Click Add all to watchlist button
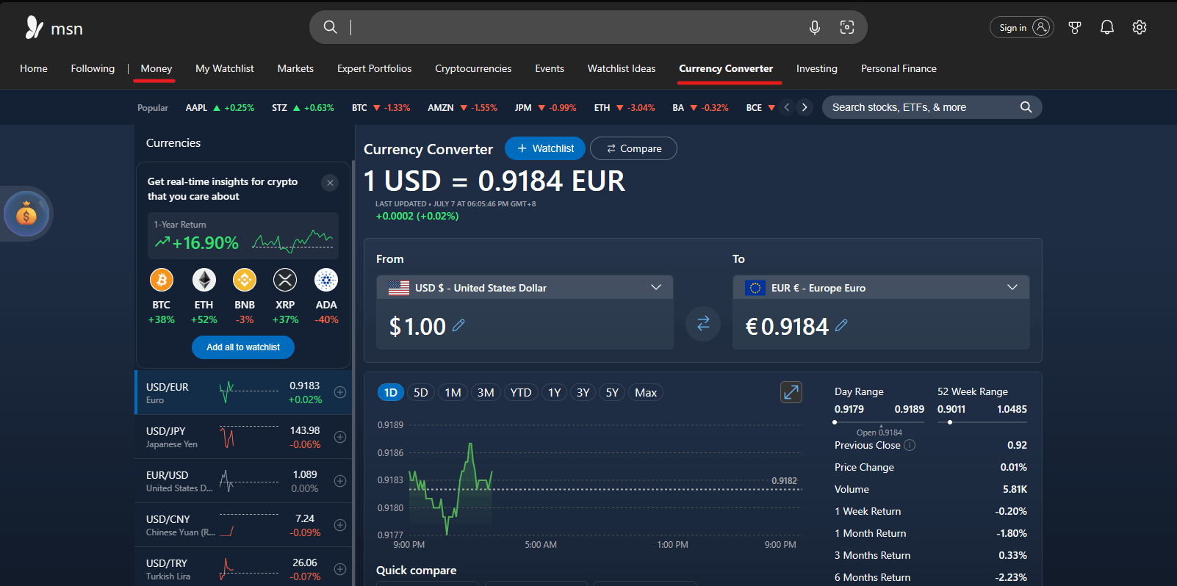1177x586 pixels. (x=243, y=347)
